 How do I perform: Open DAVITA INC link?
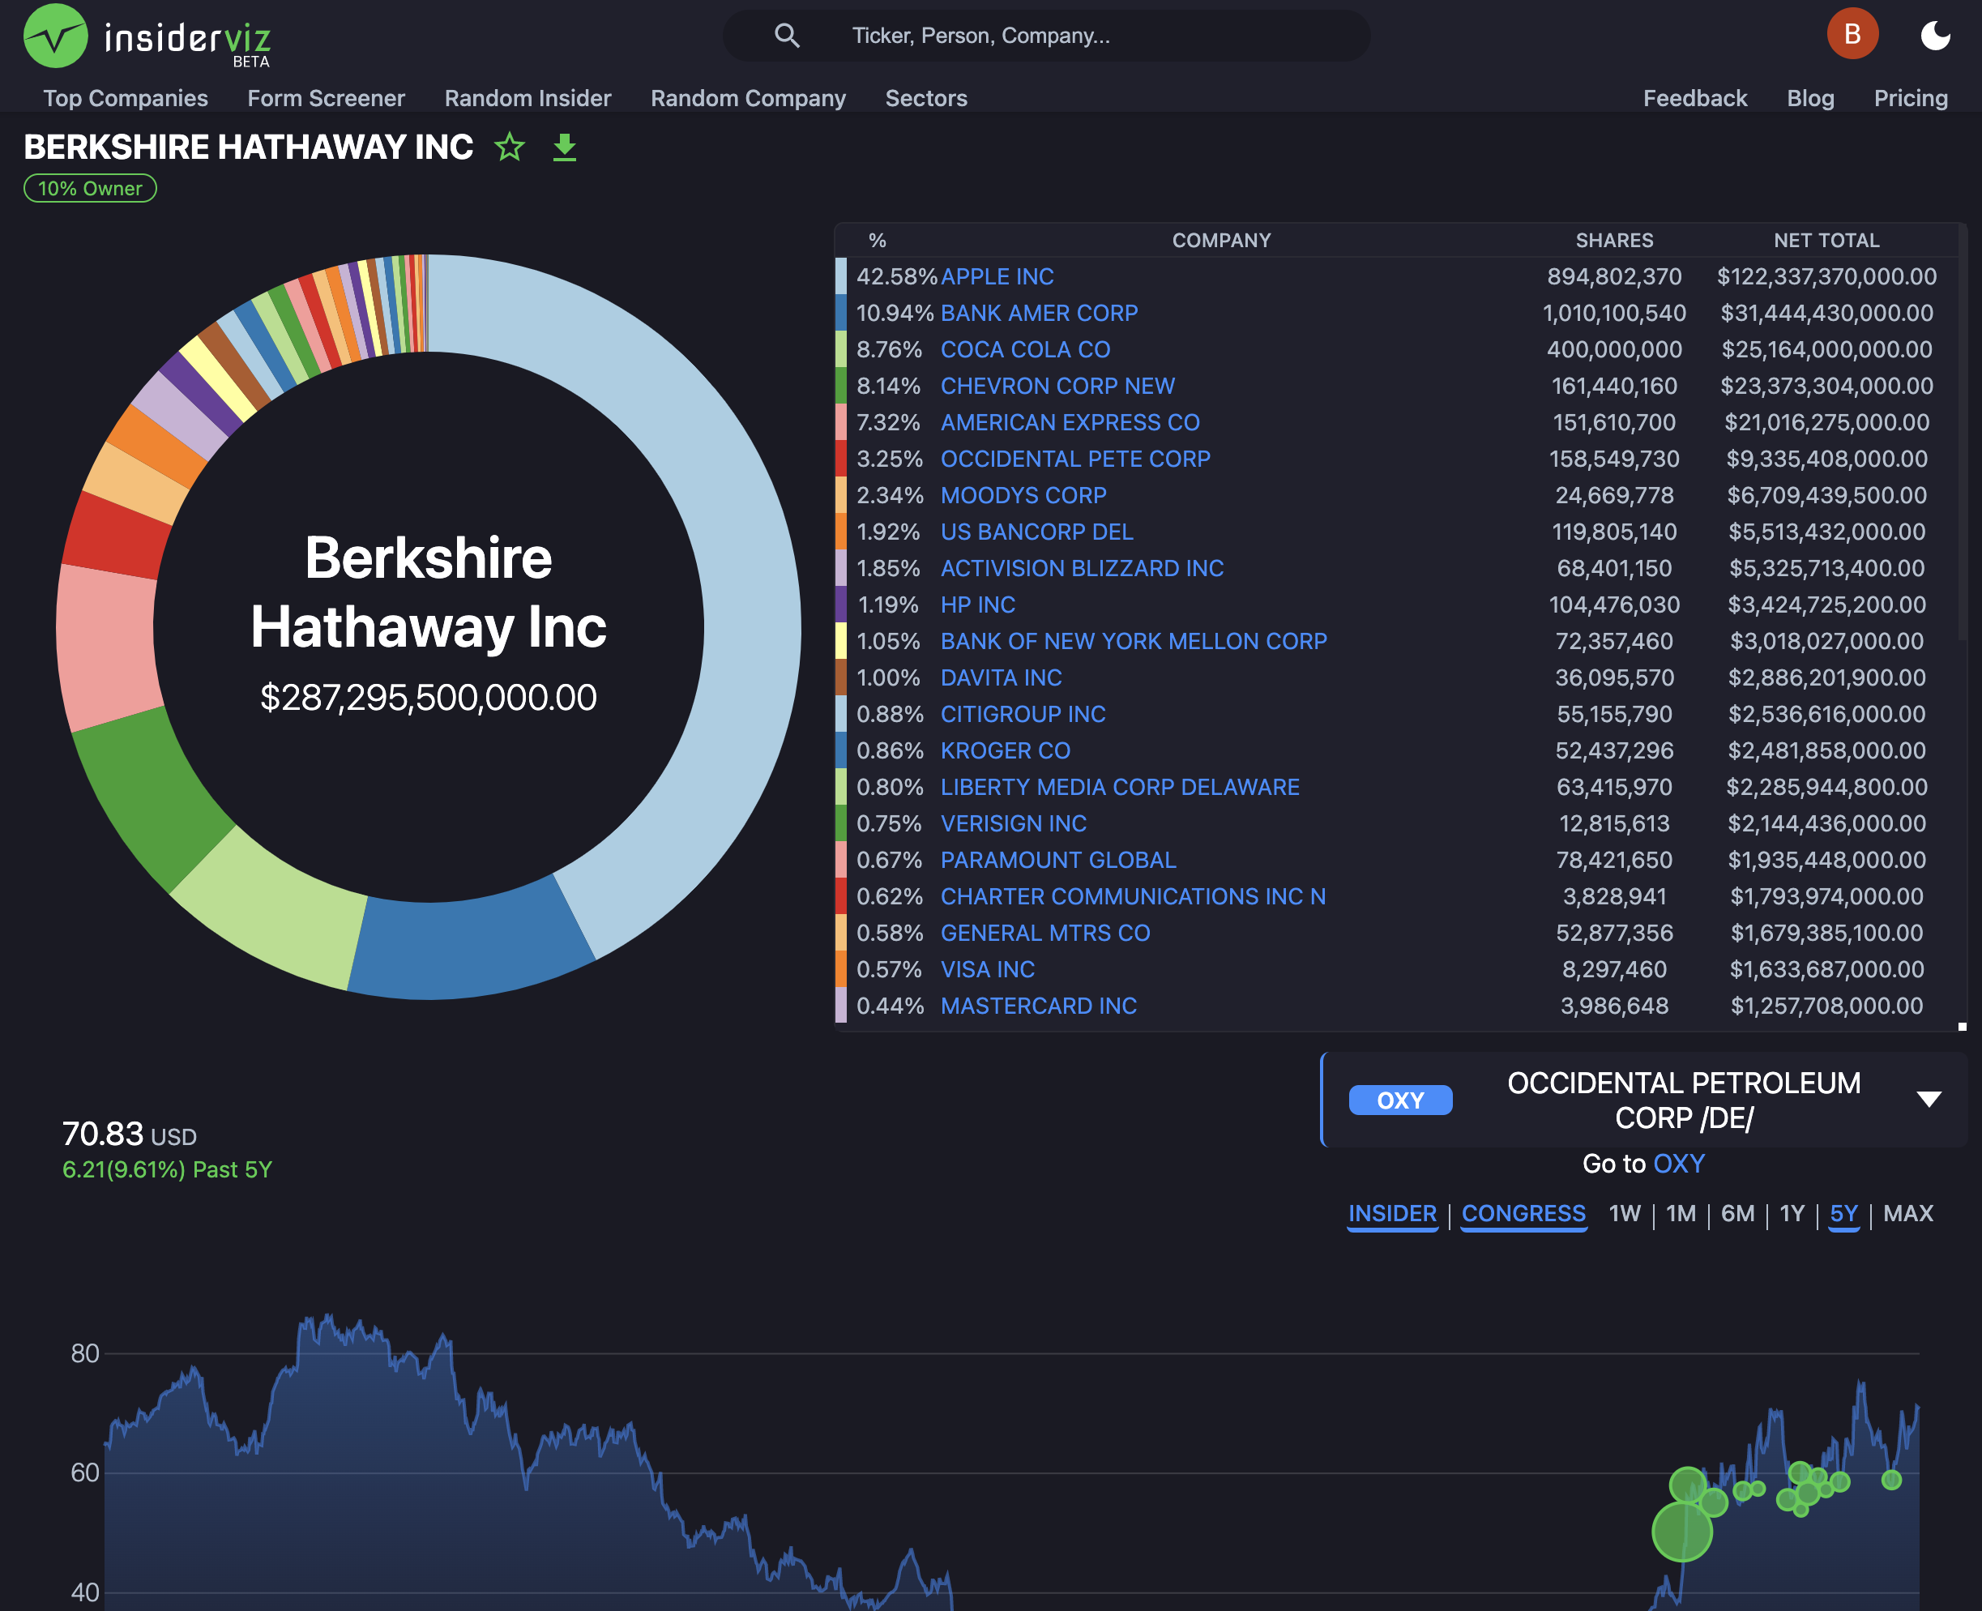1002,677
